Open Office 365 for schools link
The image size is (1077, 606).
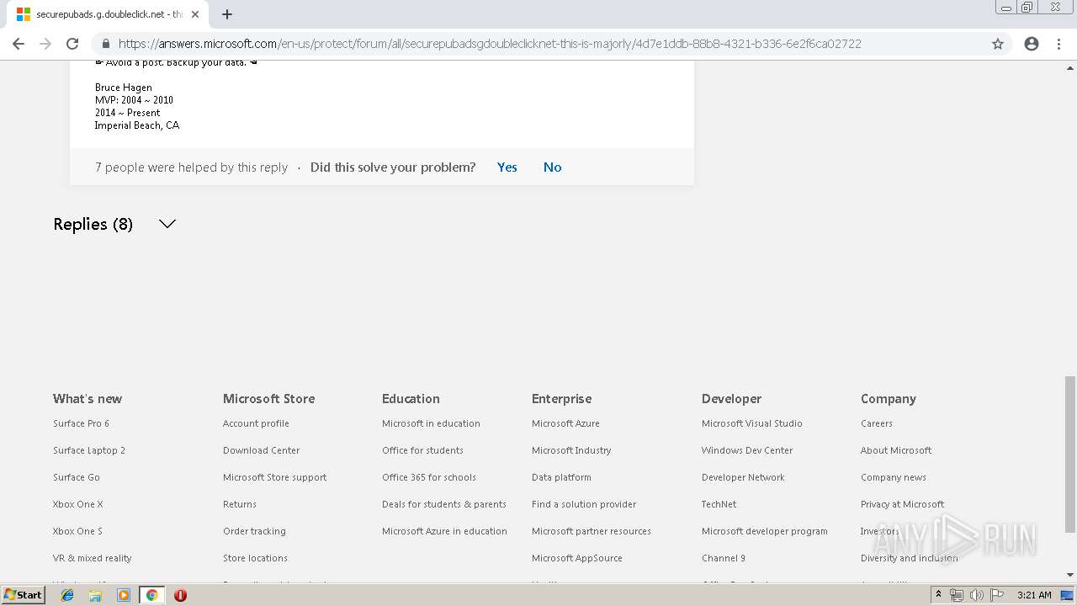(x=429, y=477)
